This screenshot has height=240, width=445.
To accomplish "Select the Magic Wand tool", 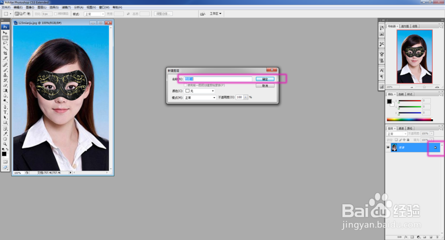I will pos(5,48).
